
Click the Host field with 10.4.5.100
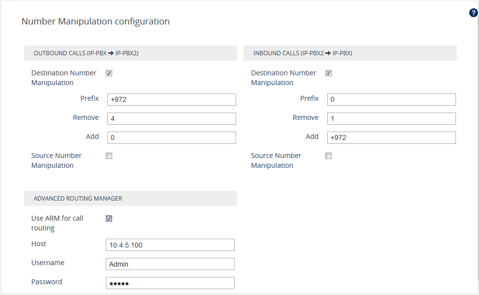[170, 245]
